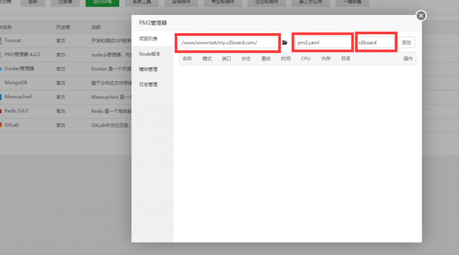The image size is (459, 255).
Task: Open MongoDB entry in plugin list
Action: [18, 83]
